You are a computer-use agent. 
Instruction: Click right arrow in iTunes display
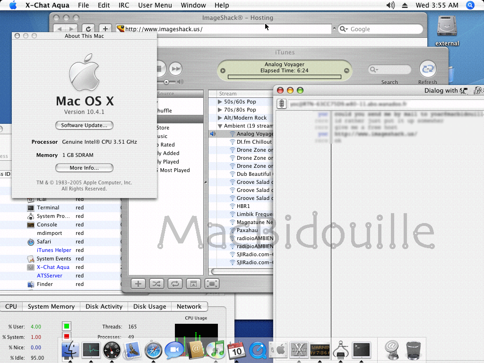click(346, 71)
